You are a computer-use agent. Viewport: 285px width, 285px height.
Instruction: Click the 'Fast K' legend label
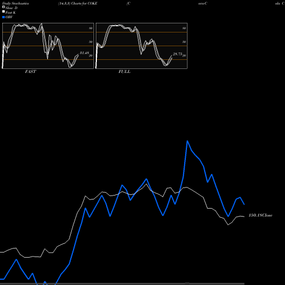(11, 13)
